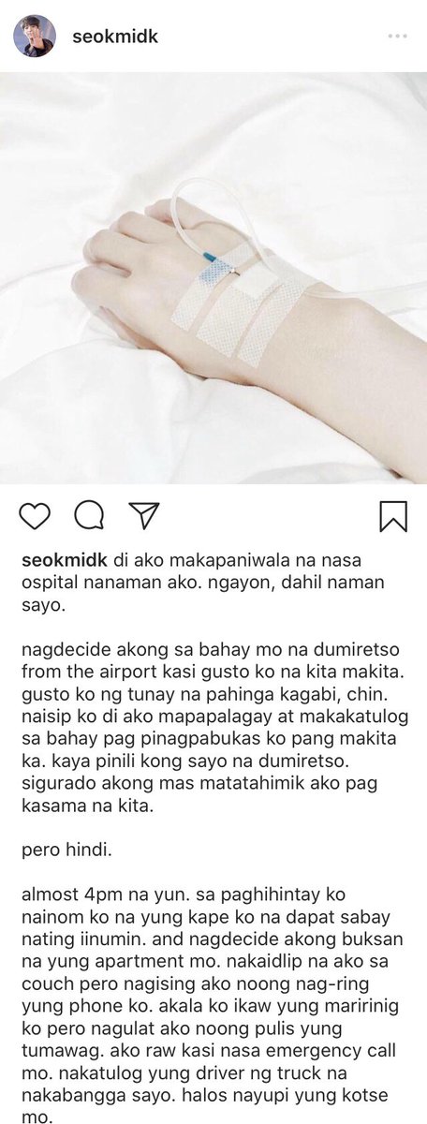Share the post using paper plane icon
Image resolution: width=427 pixels, height=1124 pixels.
pos(143,514)
